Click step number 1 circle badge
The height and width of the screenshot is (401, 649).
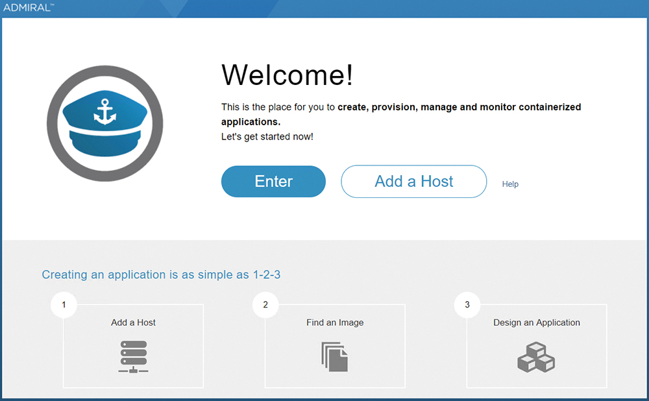click(64, 304)
